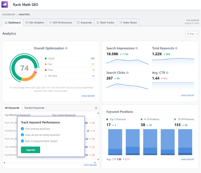The height and width of the screenshot is (173, 201).
Task: Click help icon beside Keyword Positions heading
Action: 136,112
